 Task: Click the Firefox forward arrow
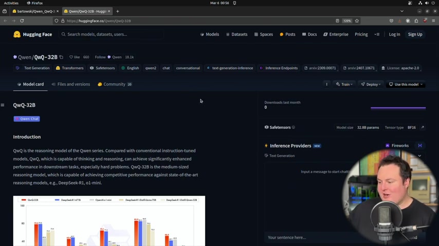point(14,20)
